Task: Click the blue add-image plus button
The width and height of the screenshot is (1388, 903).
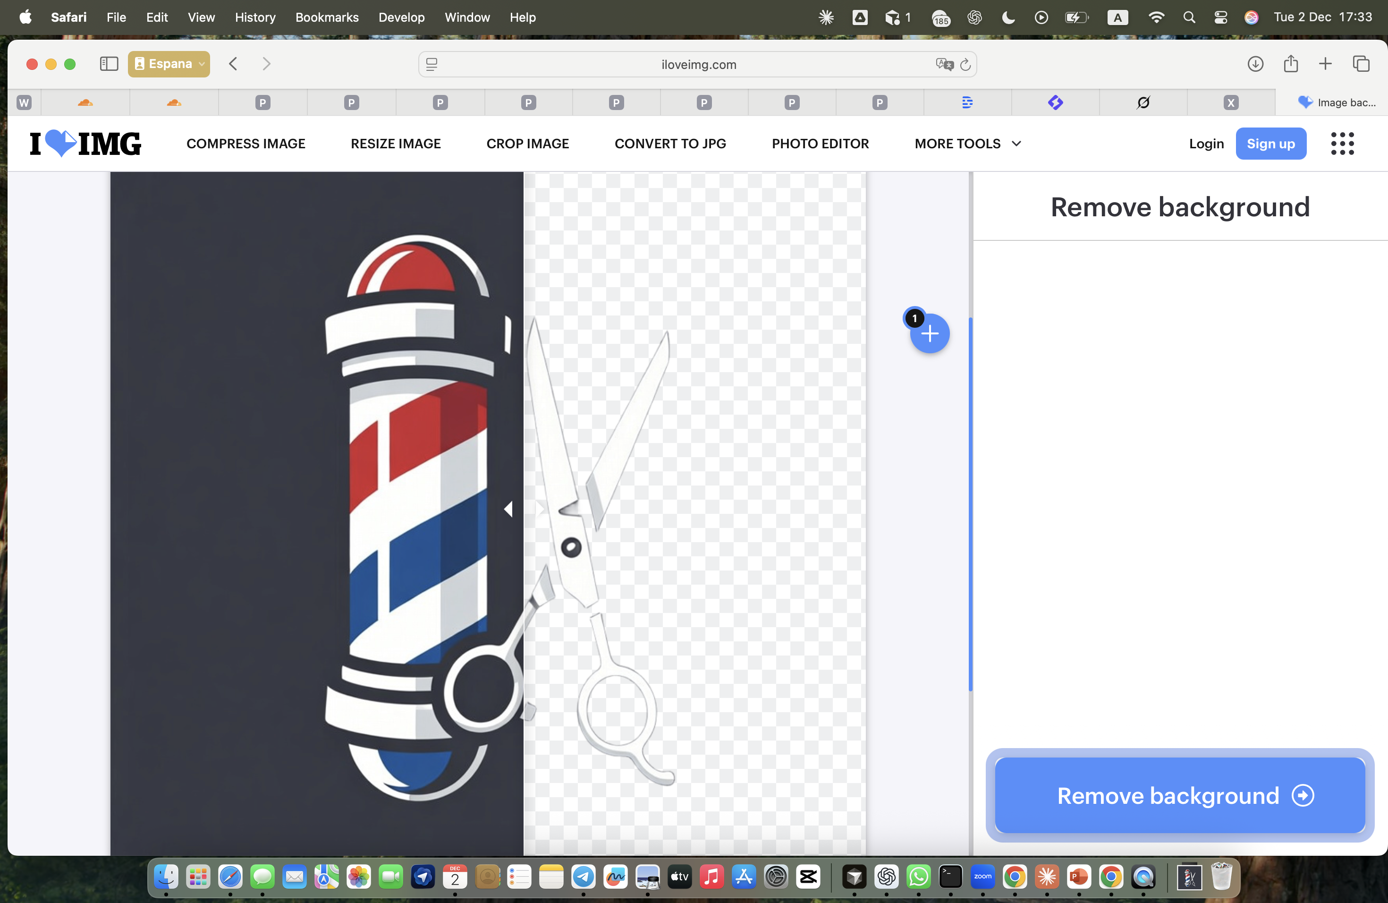Action: [929, 333]
